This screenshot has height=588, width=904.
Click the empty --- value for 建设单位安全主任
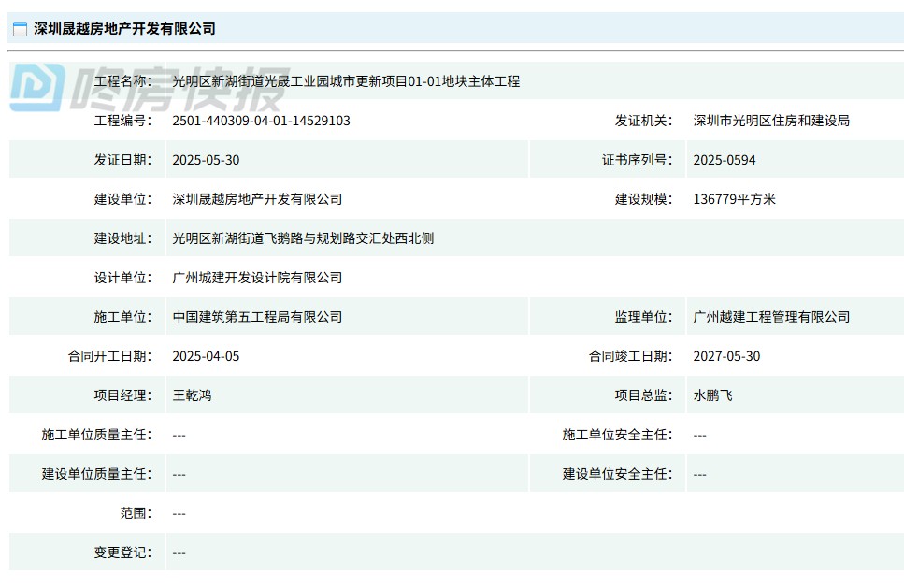pos(699,475)
